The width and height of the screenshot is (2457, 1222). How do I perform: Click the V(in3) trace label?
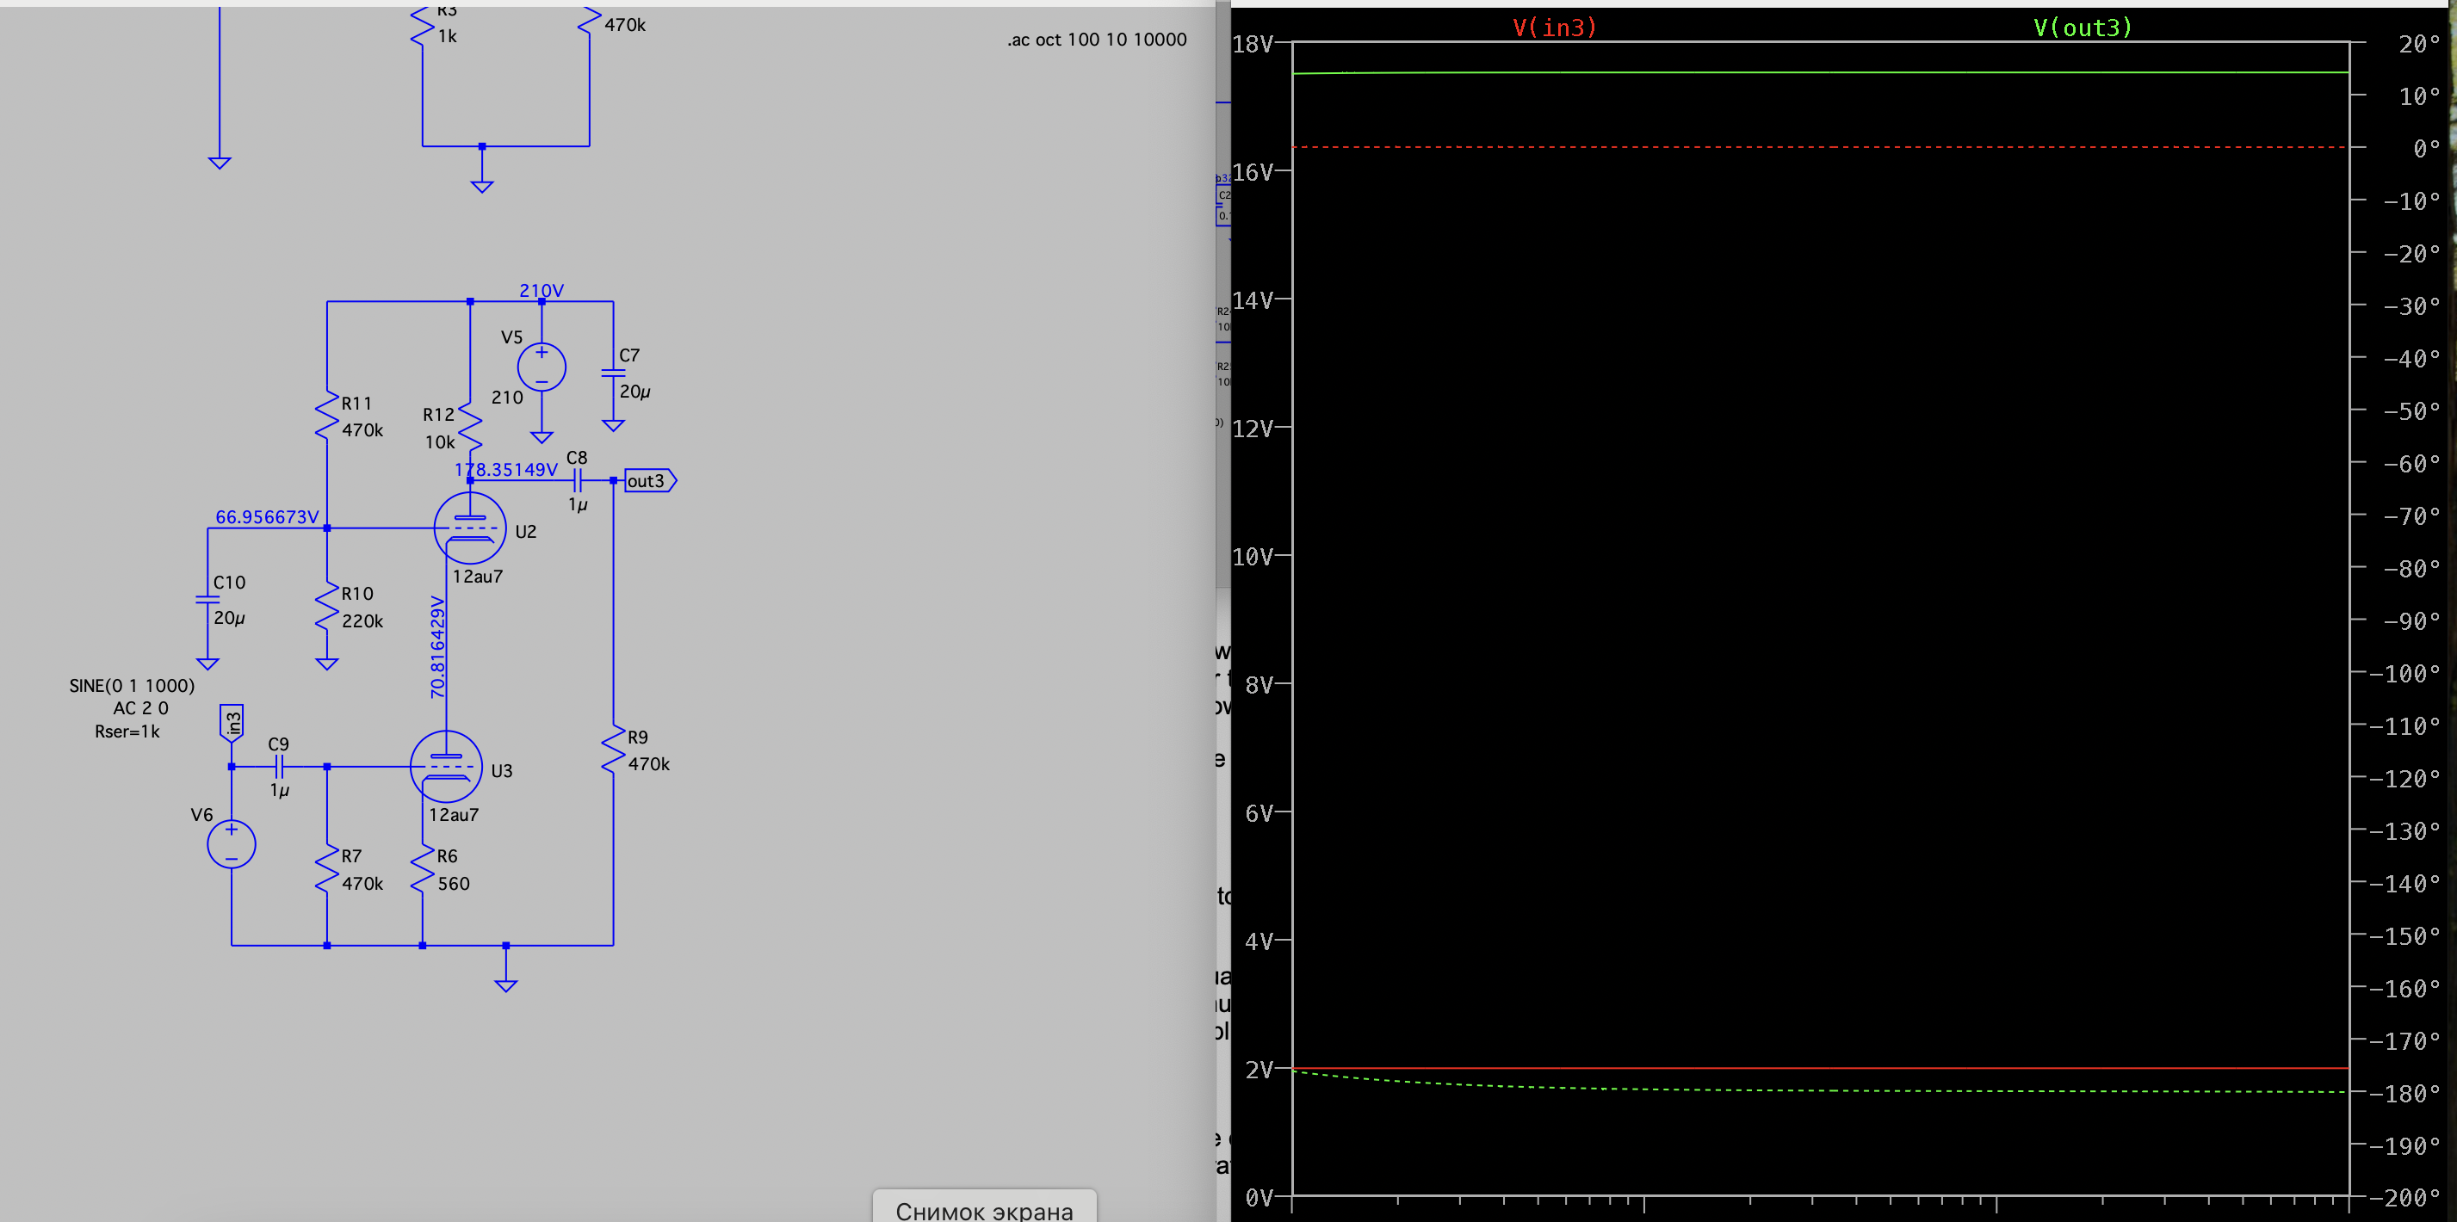pyautogui.click(x=1554, y=28)
